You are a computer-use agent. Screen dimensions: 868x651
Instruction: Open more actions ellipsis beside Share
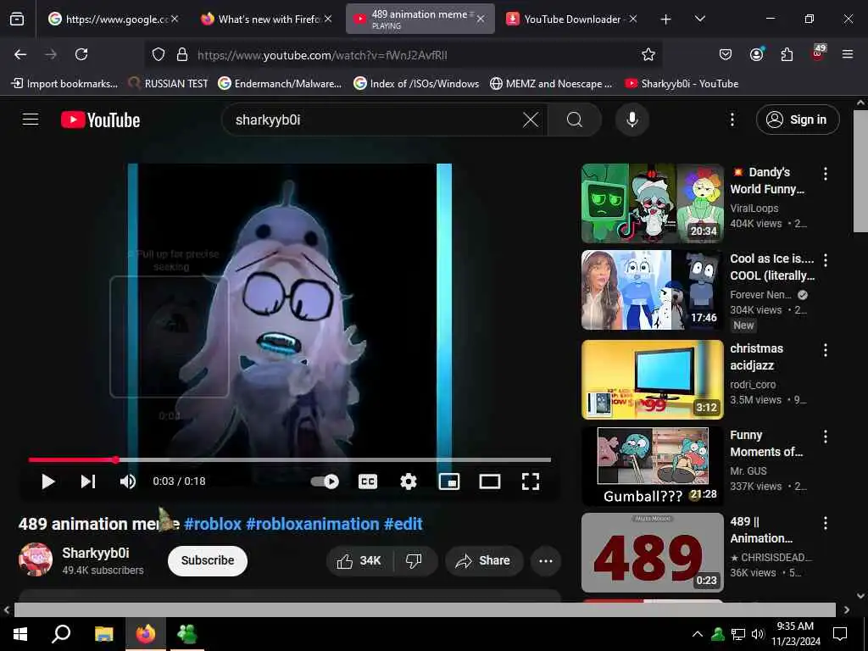(x=546, y=561)
